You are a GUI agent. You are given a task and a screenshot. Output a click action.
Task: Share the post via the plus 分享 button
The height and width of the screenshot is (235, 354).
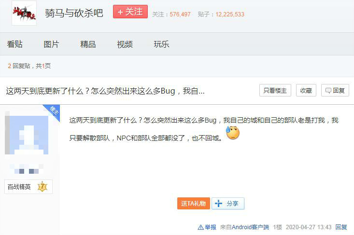pyautogui.click(x=228, y=204)
